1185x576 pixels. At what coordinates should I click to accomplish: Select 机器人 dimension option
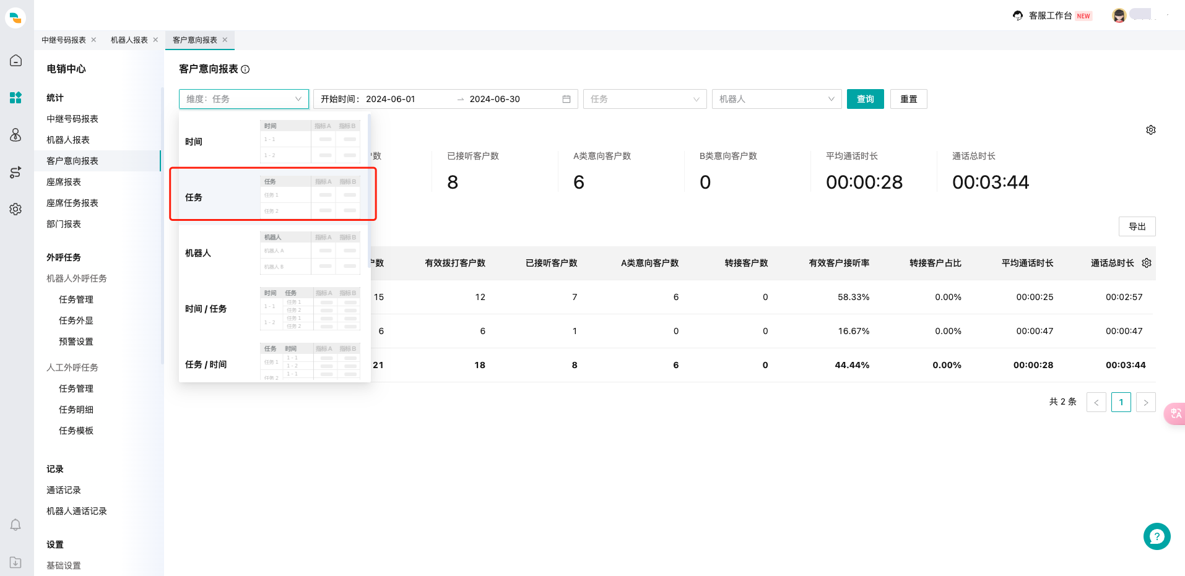(x=273, y=253)
